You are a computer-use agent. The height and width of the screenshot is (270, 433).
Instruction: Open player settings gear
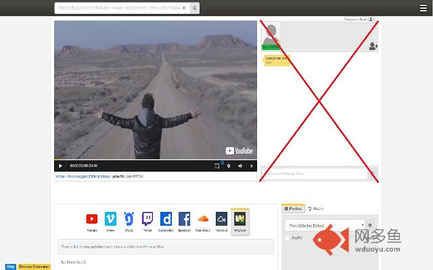coord(229,166)
